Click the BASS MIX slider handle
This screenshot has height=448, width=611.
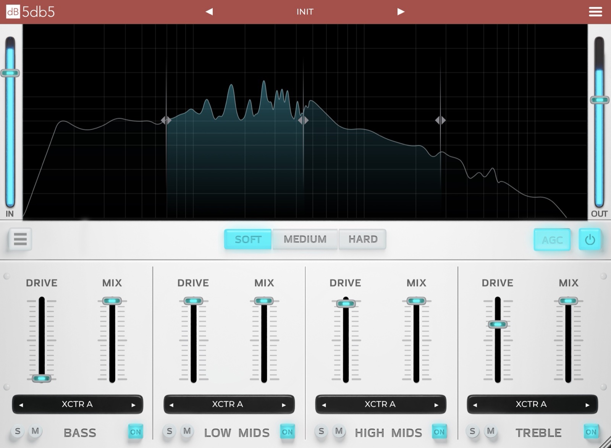click(112, 301)
